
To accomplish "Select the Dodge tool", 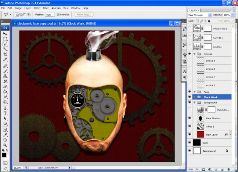I will point(5,101).
